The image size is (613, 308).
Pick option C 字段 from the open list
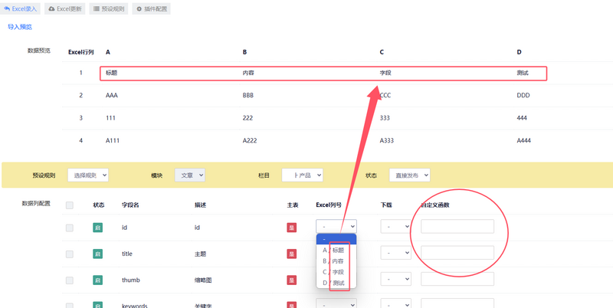pyautogui.click(x=336, y=272)
